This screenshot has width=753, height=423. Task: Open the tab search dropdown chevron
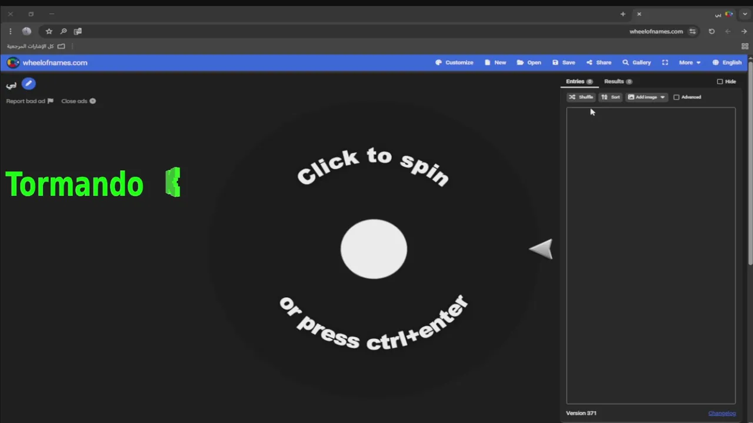(745, 14)
